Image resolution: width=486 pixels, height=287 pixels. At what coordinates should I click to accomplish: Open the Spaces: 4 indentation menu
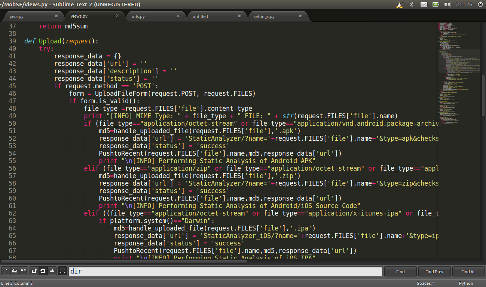[426, 283]
